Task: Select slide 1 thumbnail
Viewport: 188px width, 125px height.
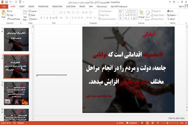Action: (x=16, y=39)
